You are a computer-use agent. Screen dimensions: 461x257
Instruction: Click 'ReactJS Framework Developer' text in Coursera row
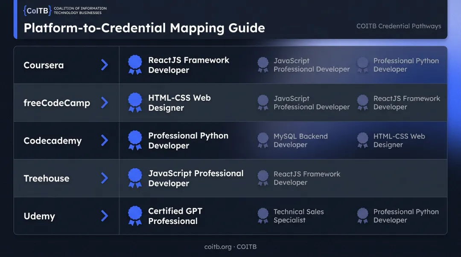click(x=189, y=65)
